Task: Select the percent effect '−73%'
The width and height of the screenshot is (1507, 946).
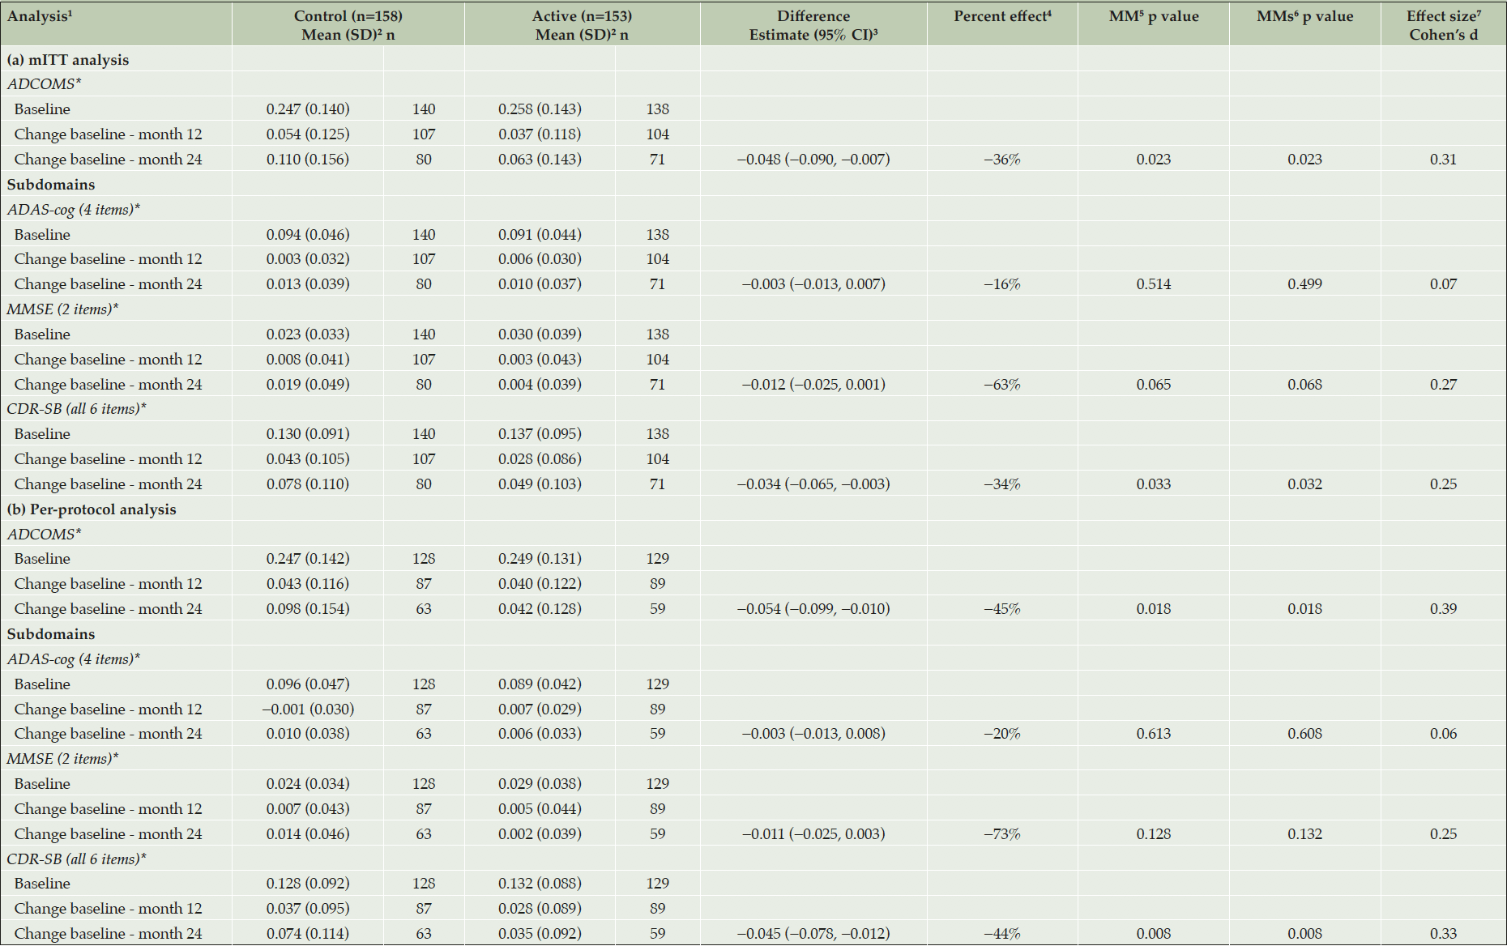Action: pyautogui.click(x=1002, y=834)
